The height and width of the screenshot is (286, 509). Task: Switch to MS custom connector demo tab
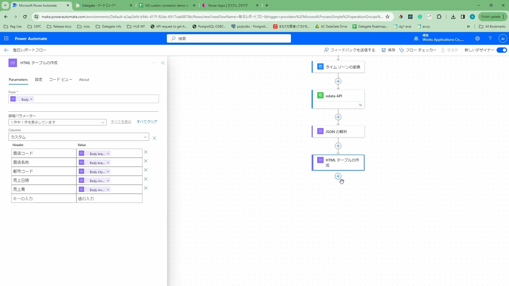[167, 5]
